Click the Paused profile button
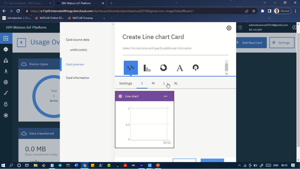Screen dimensions: 300x169 point(282,11)
